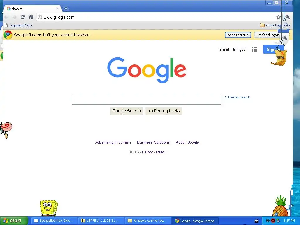Click the www.google.com address bar
The width and height of the screenshot is (300, 225).
tap(159, 17)
